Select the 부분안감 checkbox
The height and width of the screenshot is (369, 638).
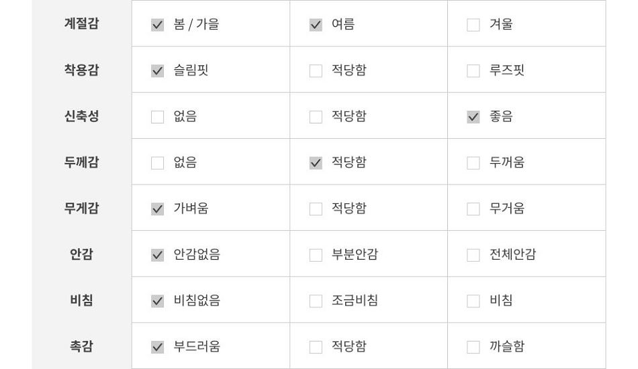point(316,255)
